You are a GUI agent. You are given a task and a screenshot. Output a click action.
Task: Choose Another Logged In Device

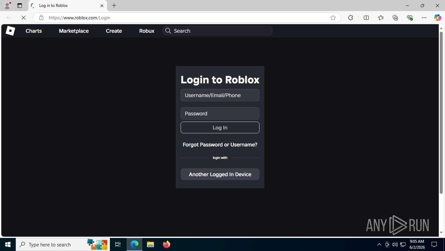pos(220,174)
